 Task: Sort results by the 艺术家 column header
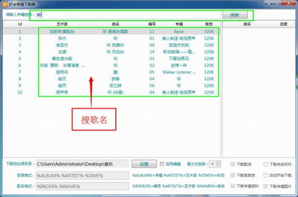[x=62, y=24]
